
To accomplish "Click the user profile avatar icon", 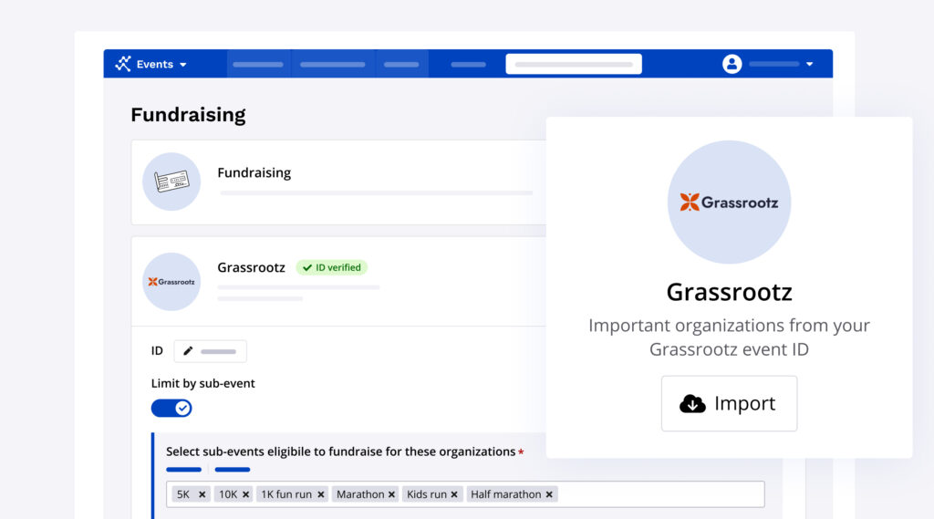I will [732, 64].
